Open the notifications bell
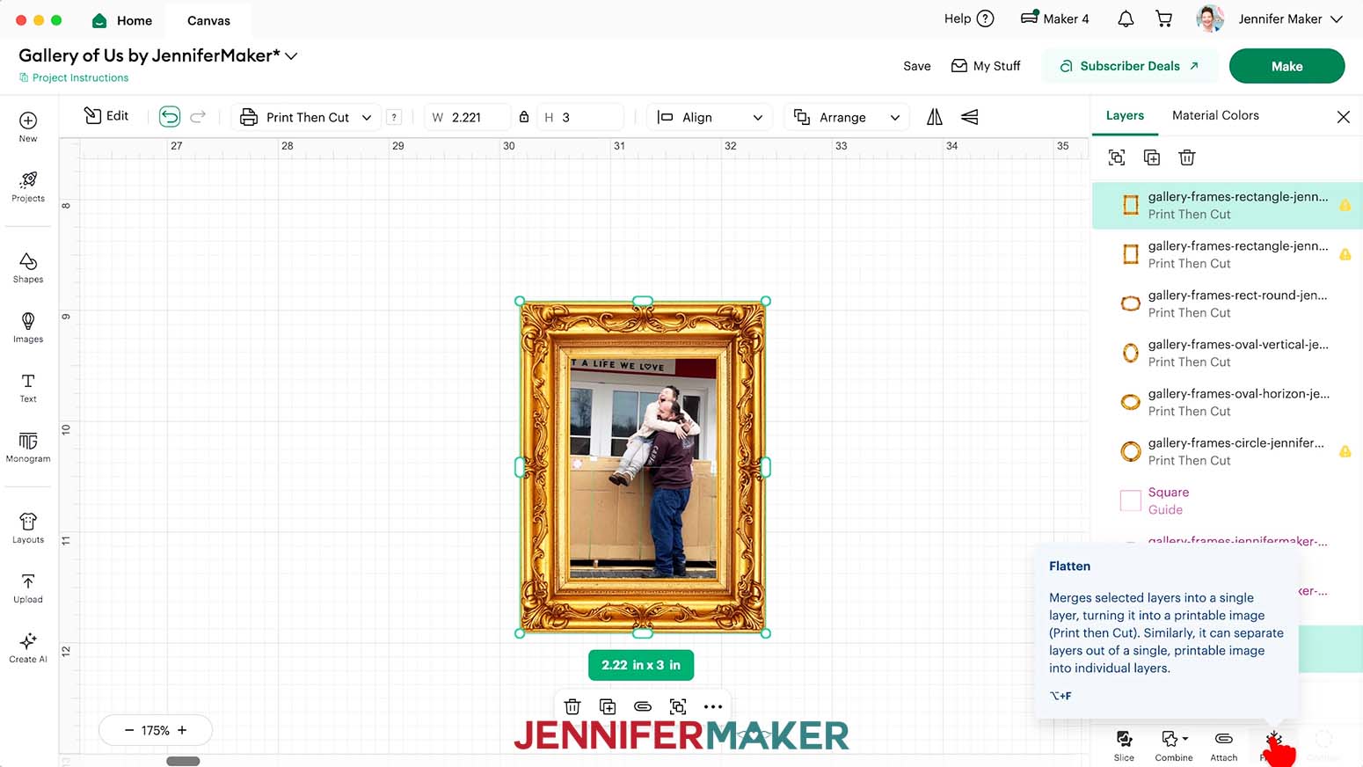Screen dimensions: 1363x767 (1126, 18)
